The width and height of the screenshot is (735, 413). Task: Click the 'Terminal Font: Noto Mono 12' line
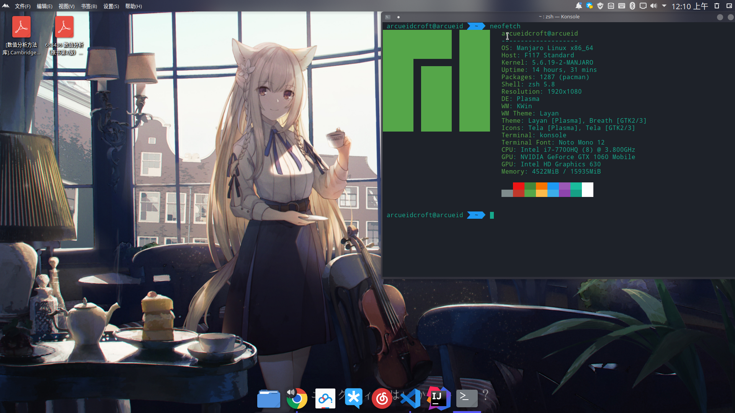553,142
